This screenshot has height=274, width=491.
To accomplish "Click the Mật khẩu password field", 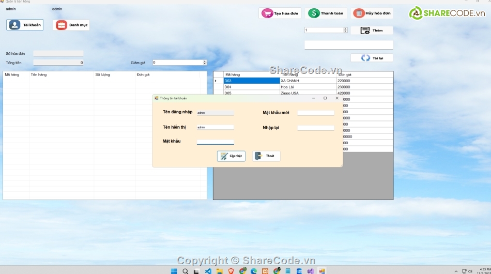I will (x=215, y=142).
